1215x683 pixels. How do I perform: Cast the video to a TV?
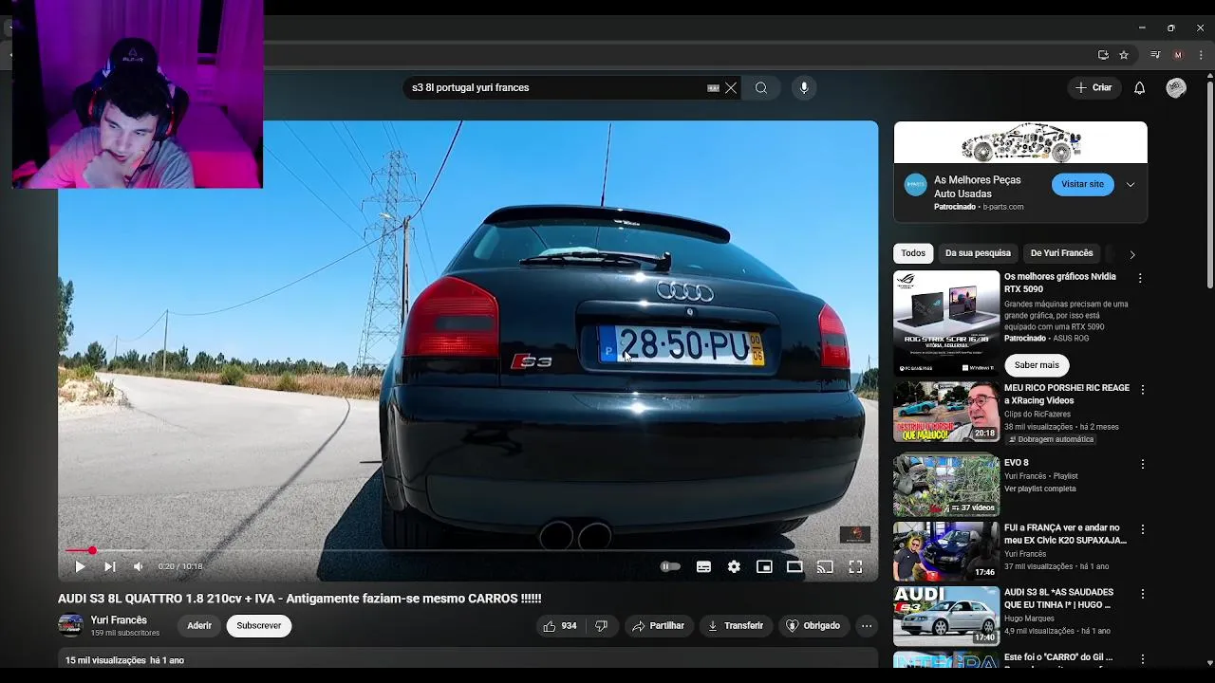825,566
